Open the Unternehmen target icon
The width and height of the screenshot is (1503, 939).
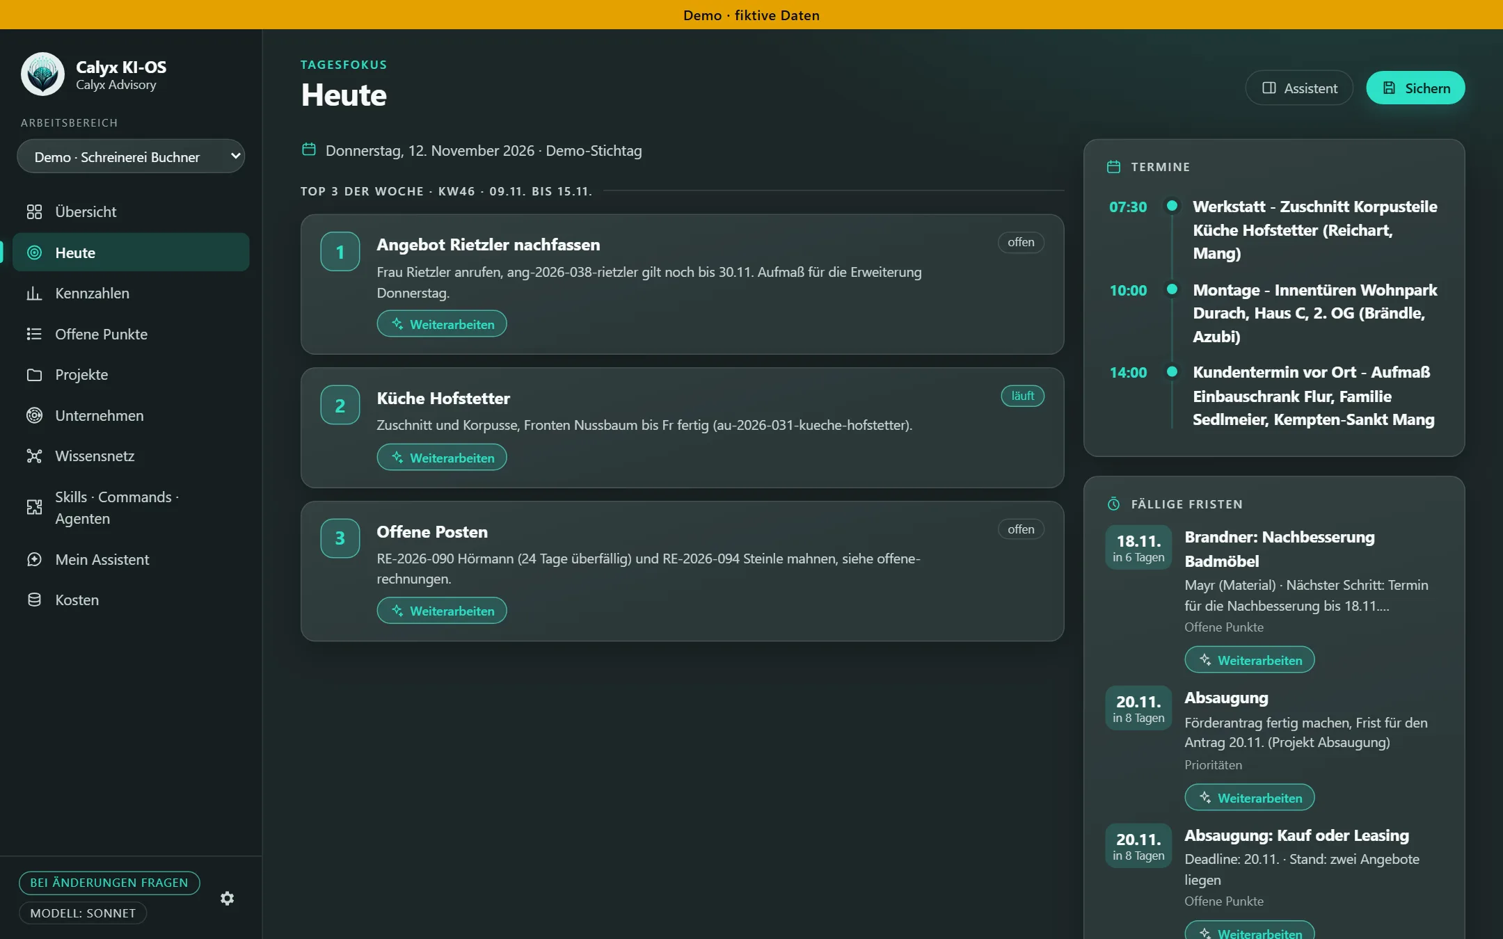tap(34, 415)
